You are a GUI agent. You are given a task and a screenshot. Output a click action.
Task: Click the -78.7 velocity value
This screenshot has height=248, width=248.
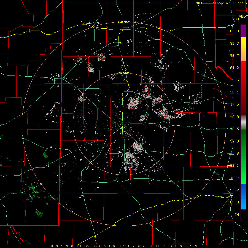[233, 178]
